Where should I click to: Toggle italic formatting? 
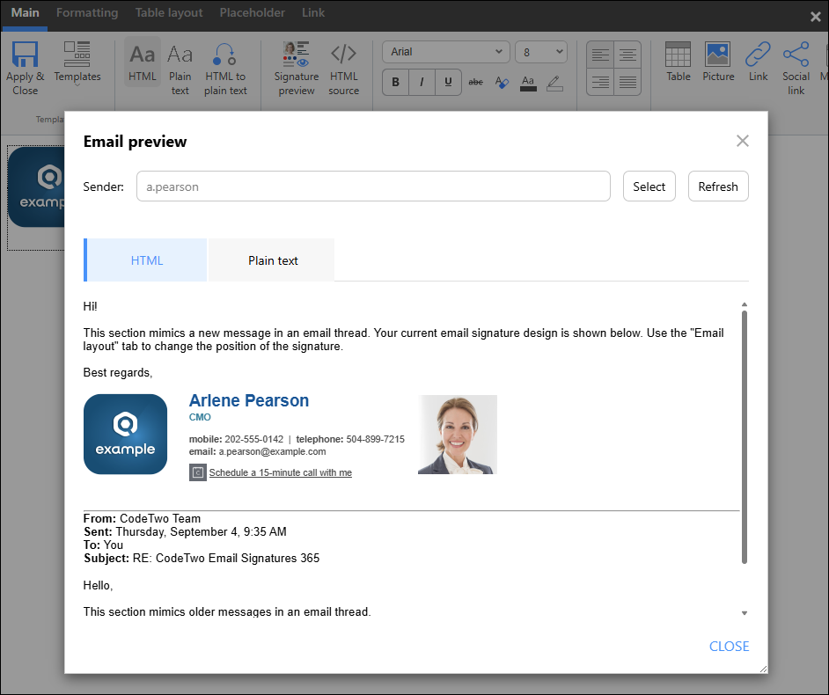(x=422, y=82)
